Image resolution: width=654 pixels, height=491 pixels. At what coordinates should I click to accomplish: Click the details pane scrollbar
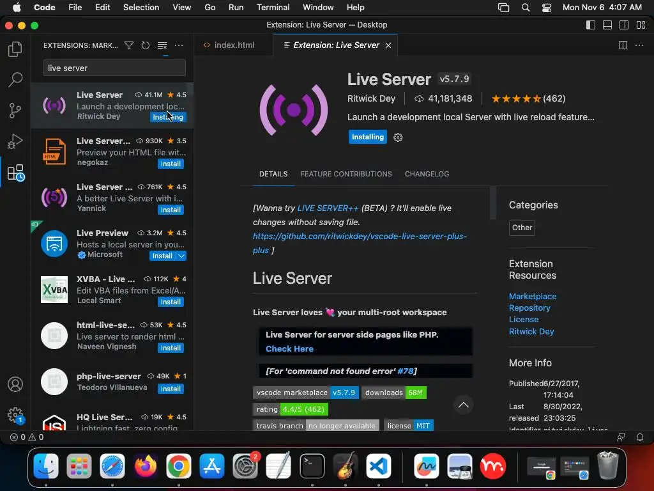click(x=493, y=203)
